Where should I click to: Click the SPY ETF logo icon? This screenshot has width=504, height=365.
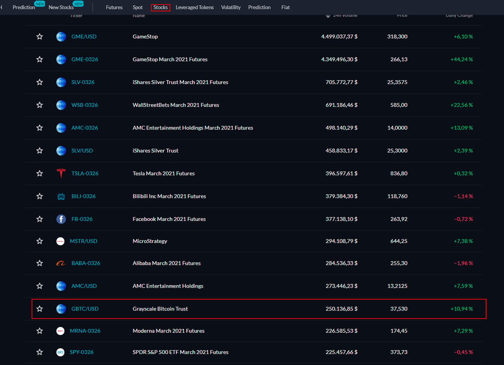tap(60, 352)
